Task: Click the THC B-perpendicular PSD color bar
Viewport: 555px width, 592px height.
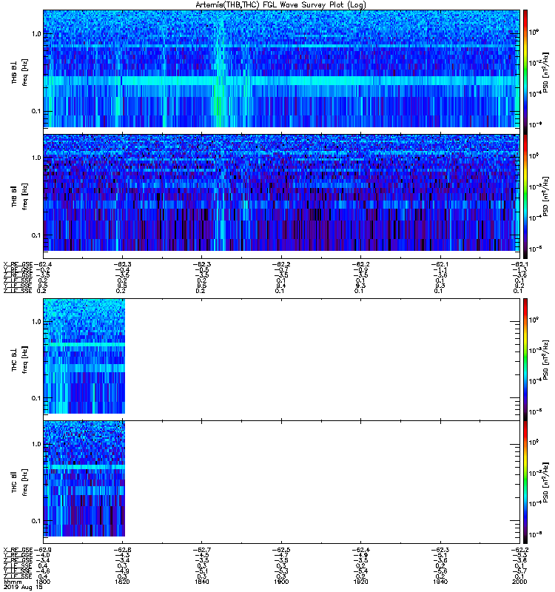Action: coord(525,360)
